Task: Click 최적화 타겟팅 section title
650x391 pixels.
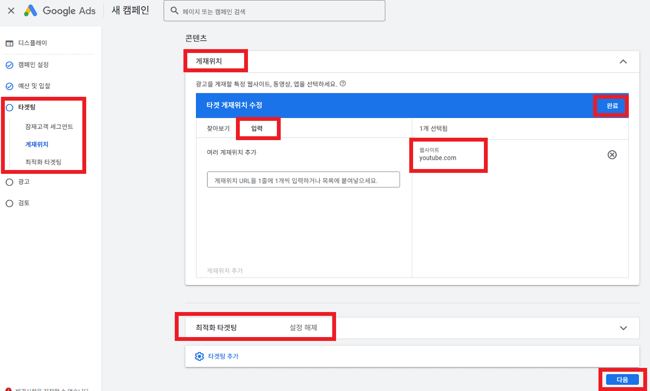Action: point(216,327)
